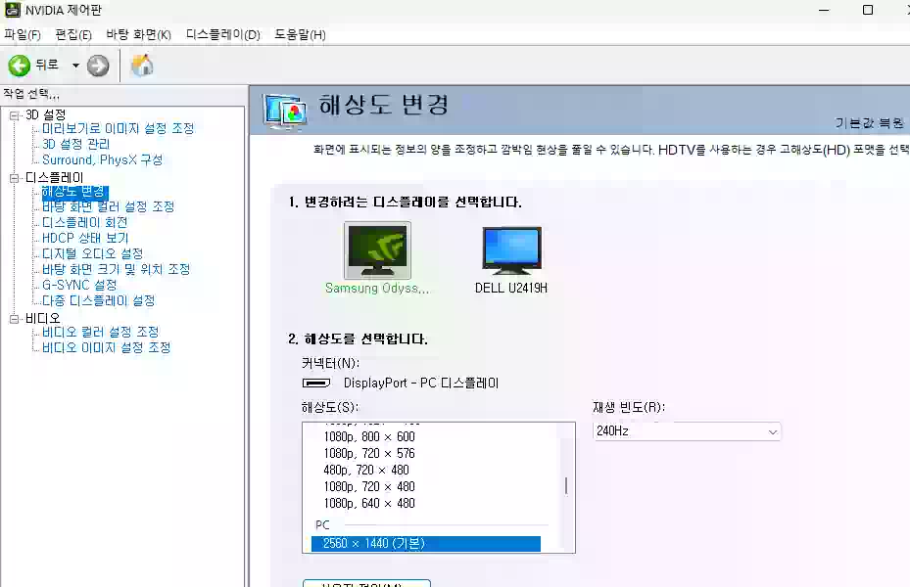The width and height of the screenshot is (910, 587).
Task: Select 2560 × 1440 (기본) resolution
Action: [426, 544]
